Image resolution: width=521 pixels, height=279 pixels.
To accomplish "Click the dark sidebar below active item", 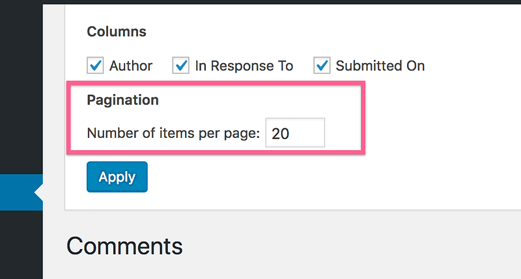I will [x=20, y=247].
